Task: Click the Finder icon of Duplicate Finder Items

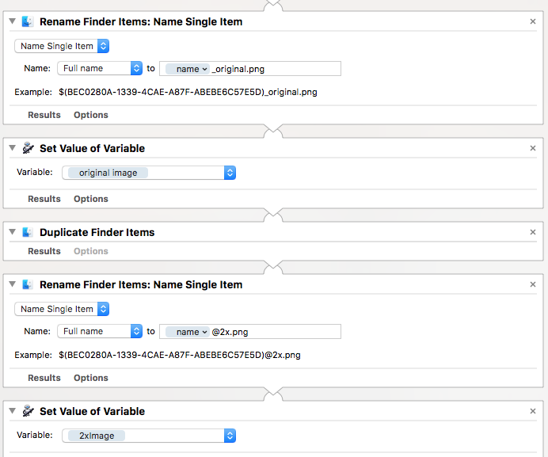Action: [28, 232]
